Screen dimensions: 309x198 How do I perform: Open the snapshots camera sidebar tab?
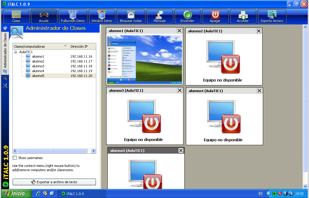(5, 78)
